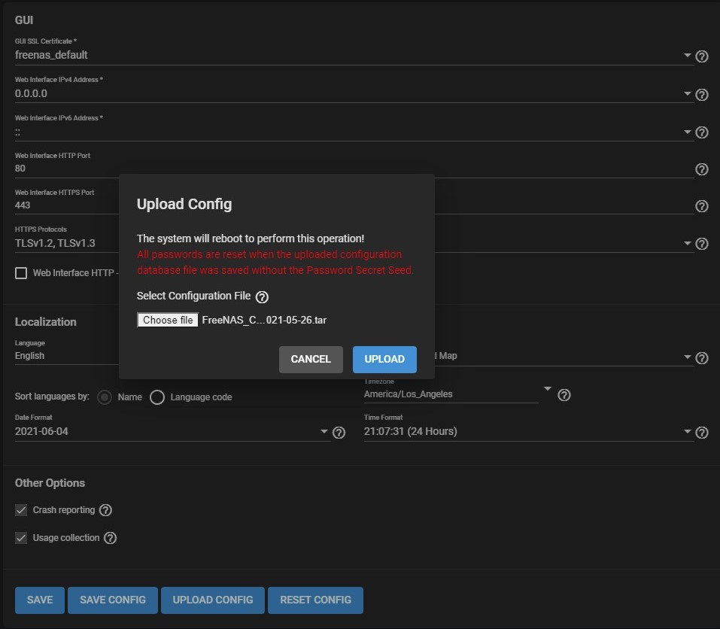Show help for Web Interface HTTP Port

coord(702,169)
